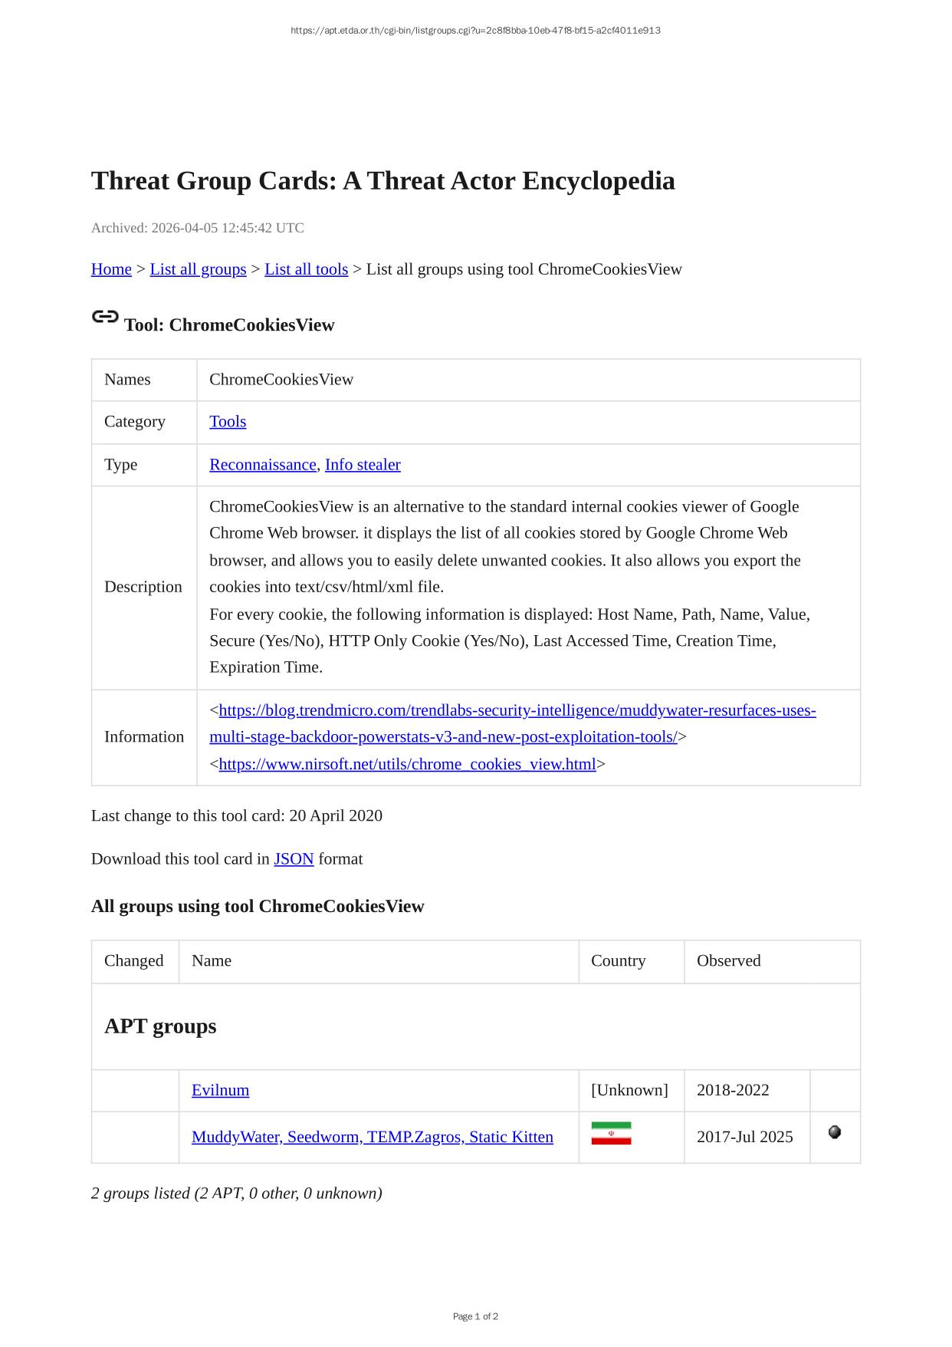
Task: Go to the Home breadcrumb link
Action: [111, 269]
